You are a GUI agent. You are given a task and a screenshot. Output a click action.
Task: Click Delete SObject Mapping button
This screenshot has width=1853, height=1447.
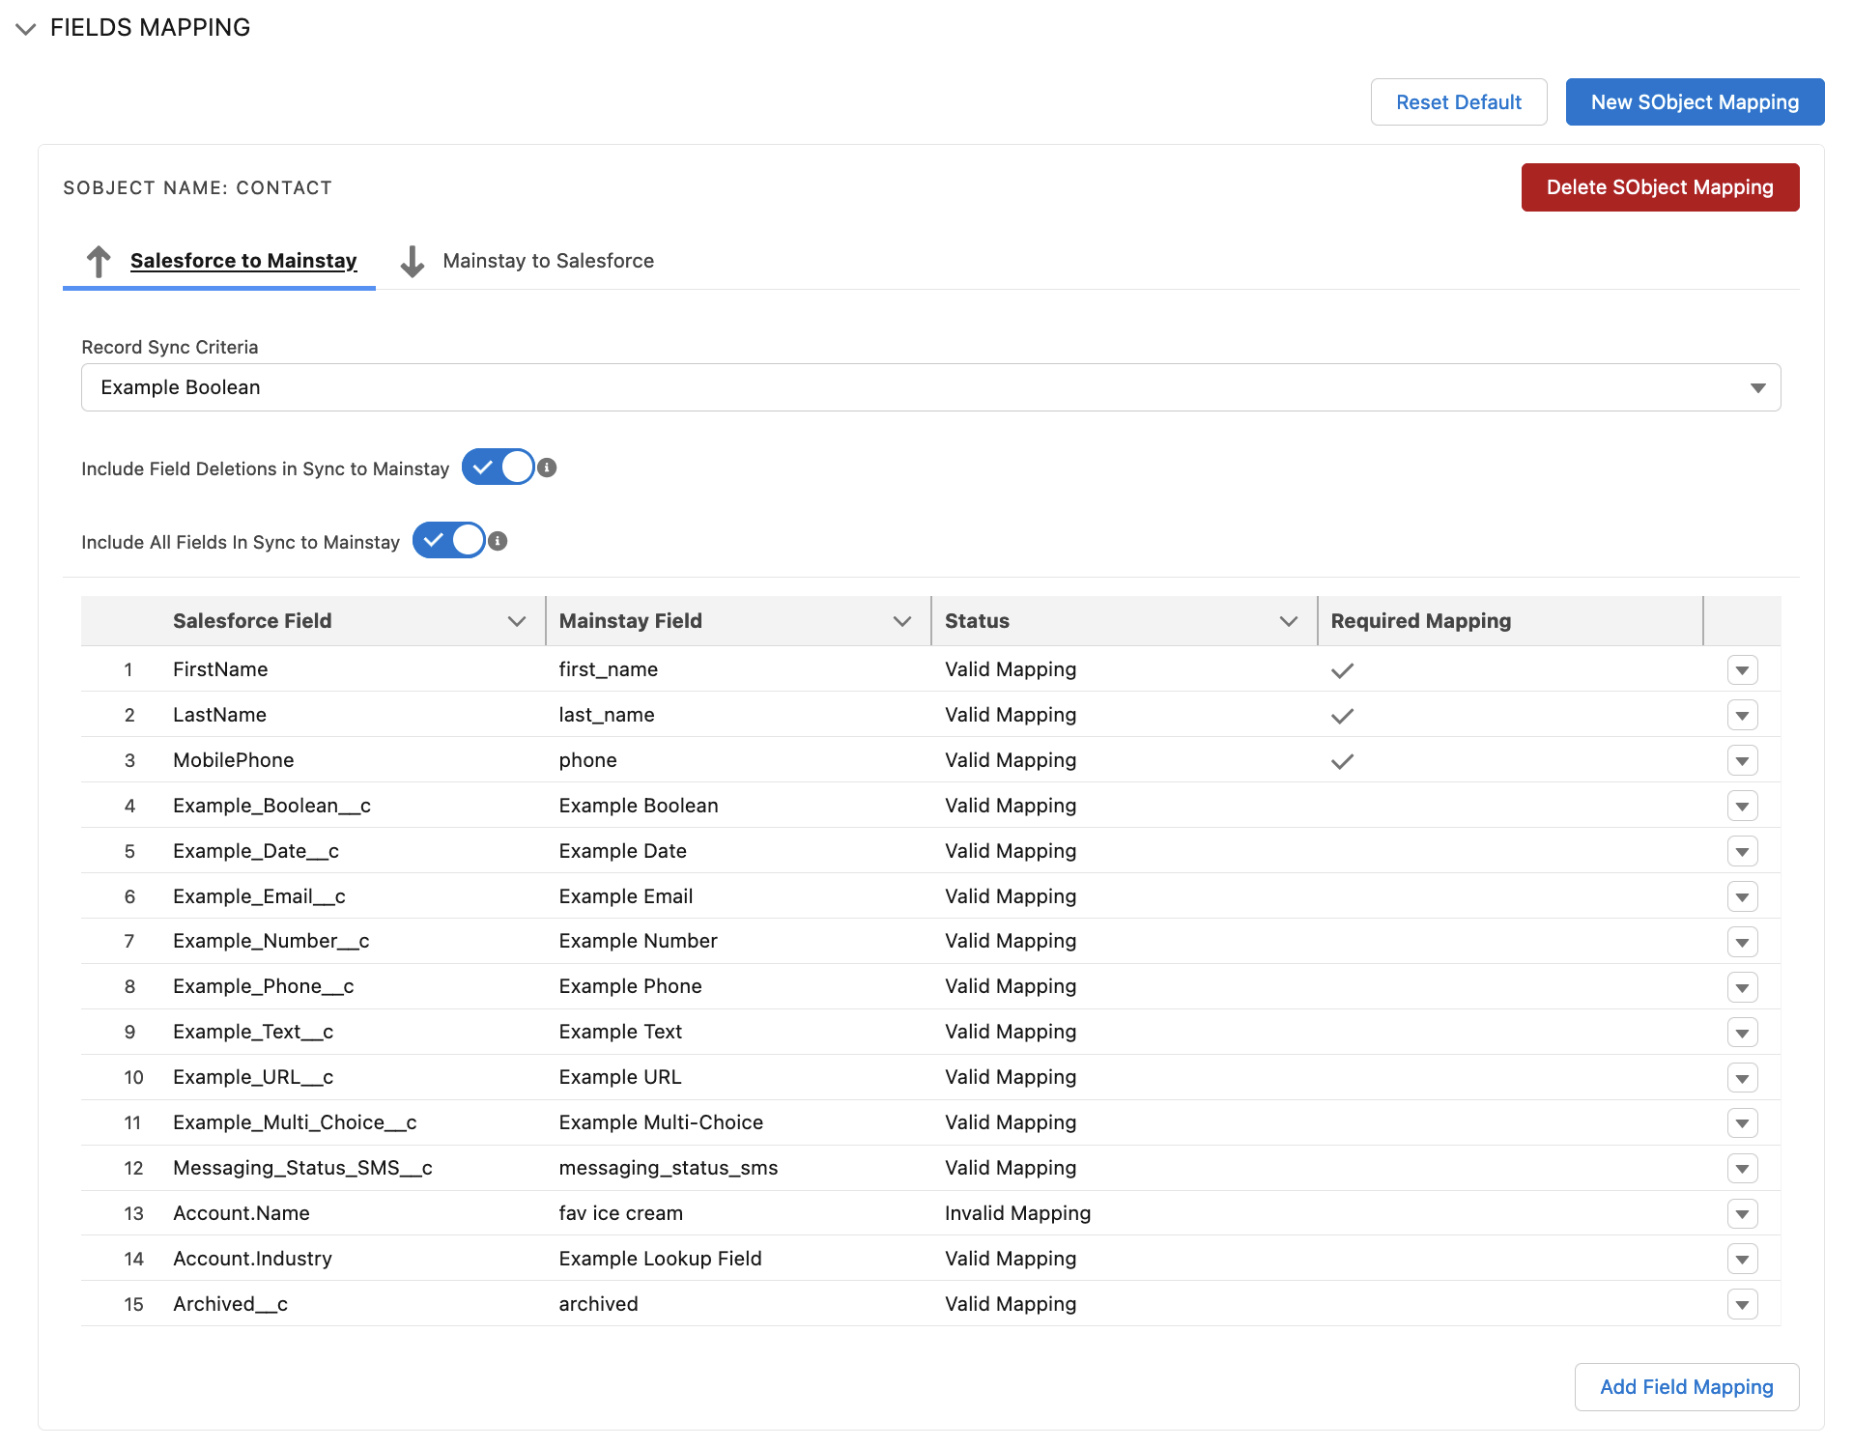[1660, 187]
